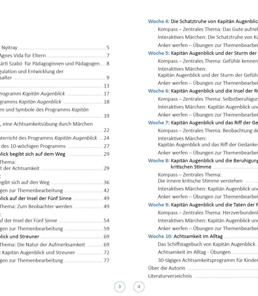Open Woche 4 chapter heading
Image resolution: width=258 pixels, height=296 pixels.
pyautogui.click(x=203, y=21)
